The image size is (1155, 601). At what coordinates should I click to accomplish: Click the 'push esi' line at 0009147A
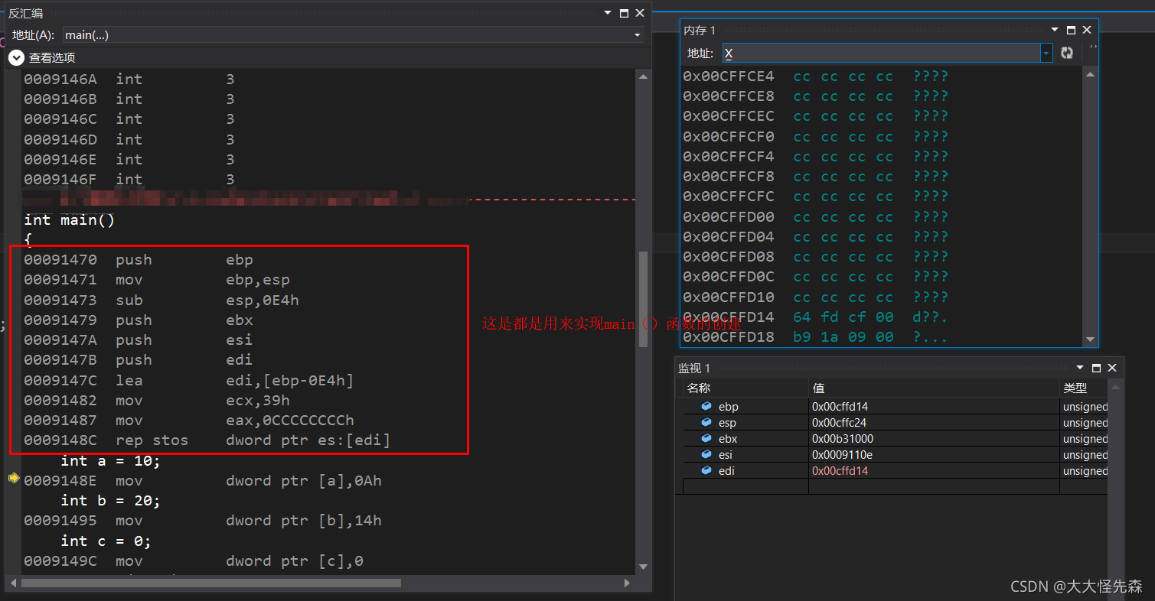[139, 339]
